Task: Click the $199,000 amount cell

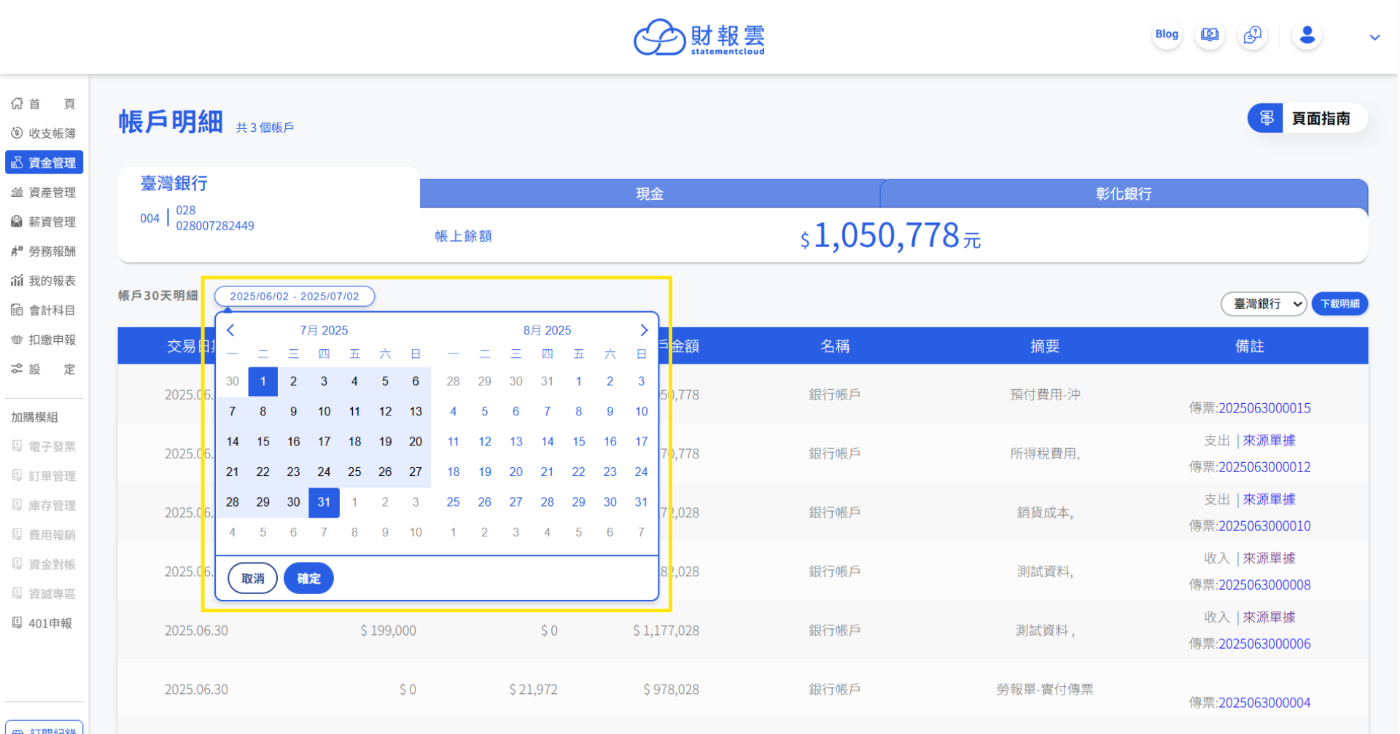Action: 388,630
